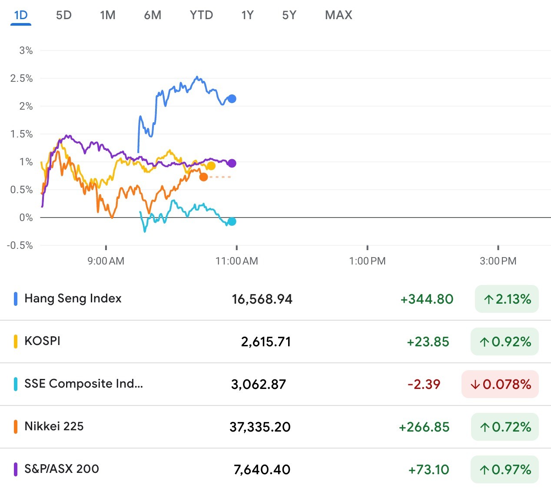This screenshot has width=551, height=489.
Task: Select the MAX time range
Action: [x=339, y=15]
